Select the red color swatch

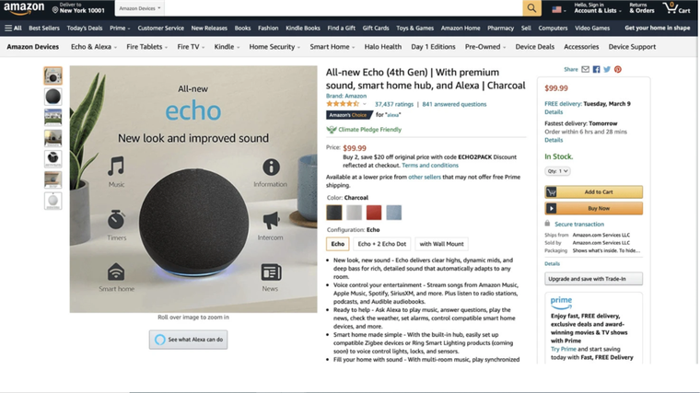click(x=374, y=213)
